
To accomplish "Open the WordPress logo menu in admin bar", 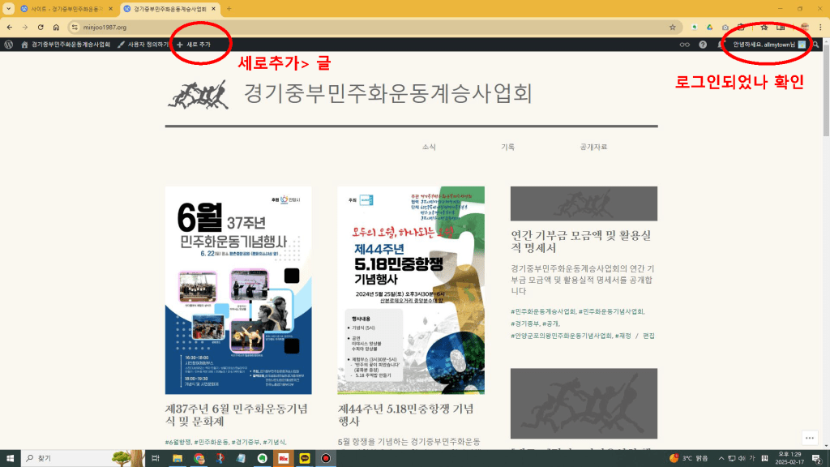I will point(9,45).
